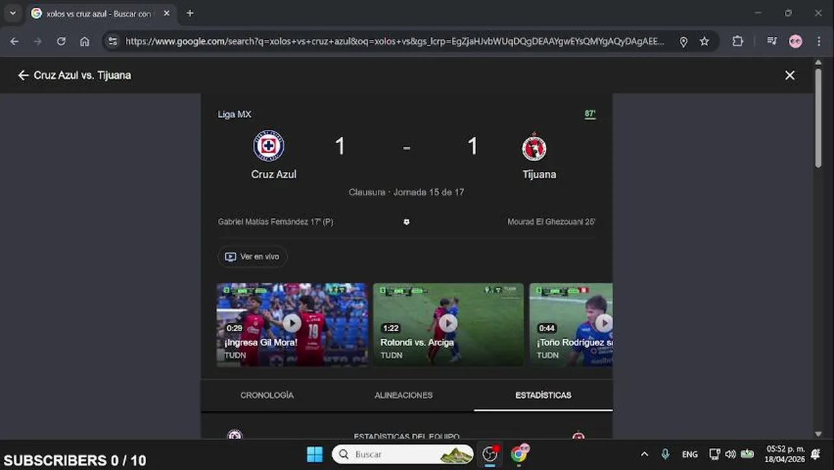Screen dimensions: 834x470
Task: Select the xolos vs cruz azul tab
Action: pyautogui.click(x=99, y=13)
